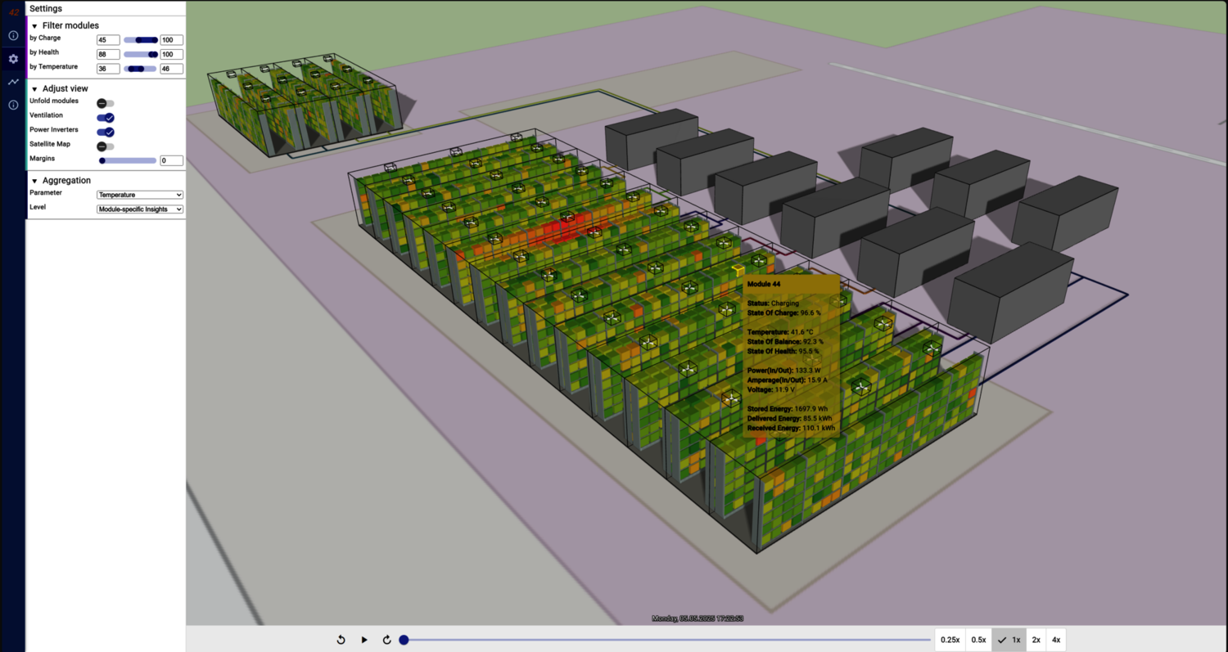Click the info icon below the chart icon
Image resolution: width=1228 pixels, height=652 pixels.
[x=13, y=105]
